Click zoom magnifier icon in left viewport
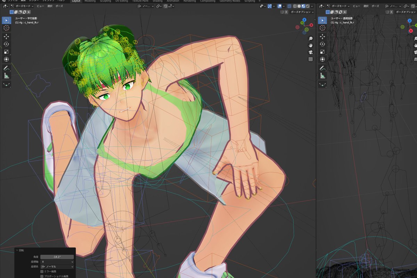This screenshot has height=278, width=417. 311,39
